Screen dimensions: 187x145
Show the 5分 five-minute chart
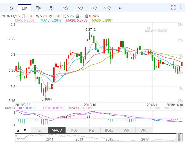[x=66, y=8]
